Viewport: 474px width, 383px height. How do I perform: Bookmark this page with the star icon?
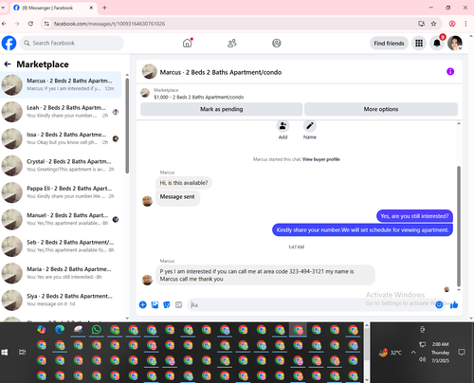(433, 24)
